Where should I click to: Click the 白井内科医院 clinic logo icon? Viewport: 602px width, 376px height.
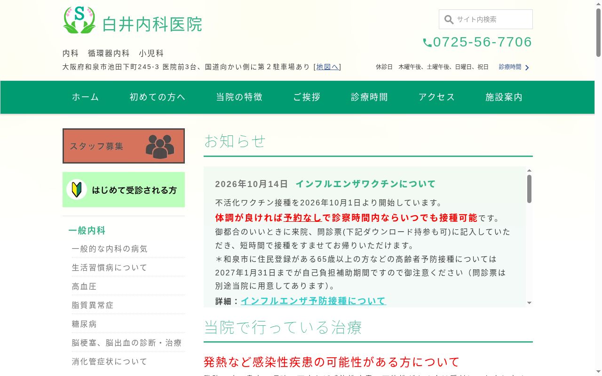pos(79,20)
